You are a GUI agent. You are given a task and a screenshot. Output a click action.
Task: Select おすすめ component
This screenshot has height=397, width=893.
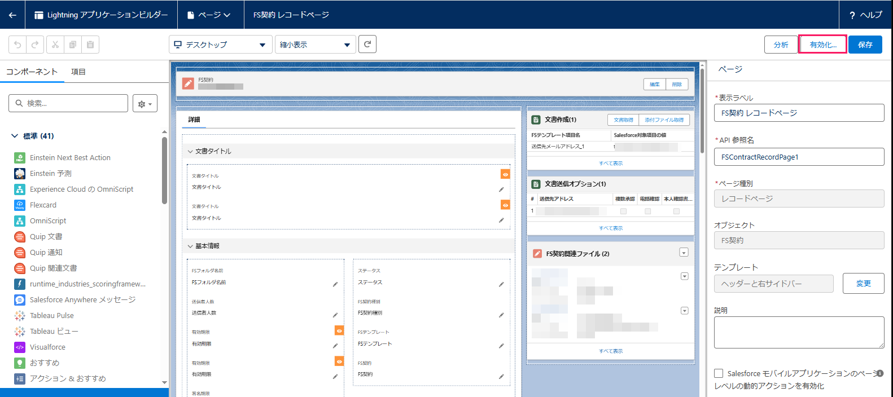point(37,363)
